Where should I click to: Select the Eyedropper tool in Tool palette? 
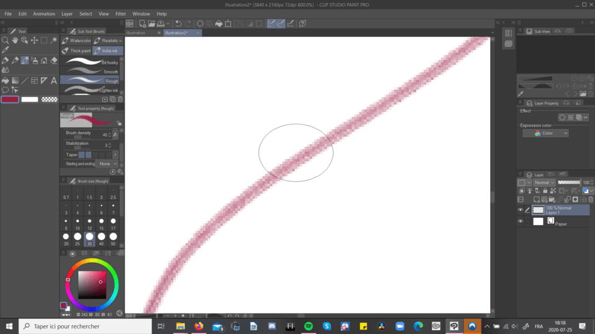pyautogui.click(x=6, y=49)
